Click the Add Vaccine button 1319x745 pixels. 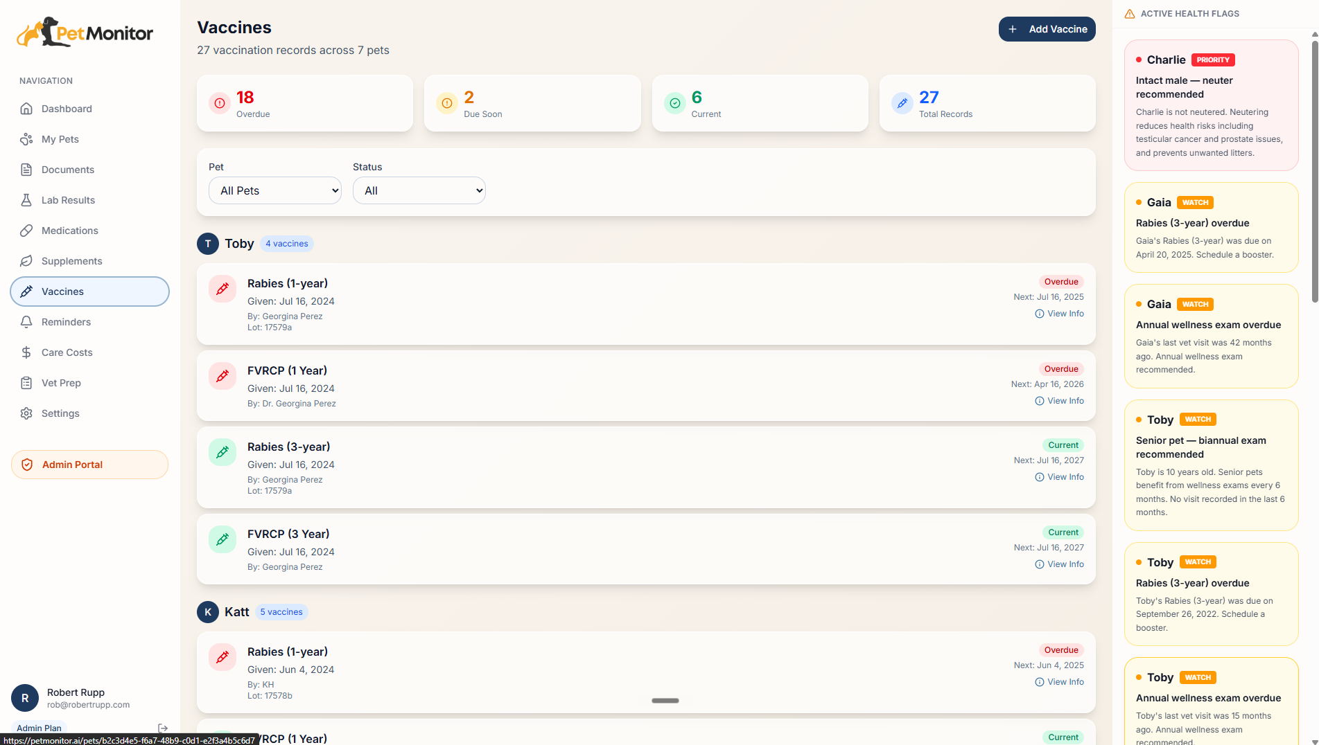1047,29
